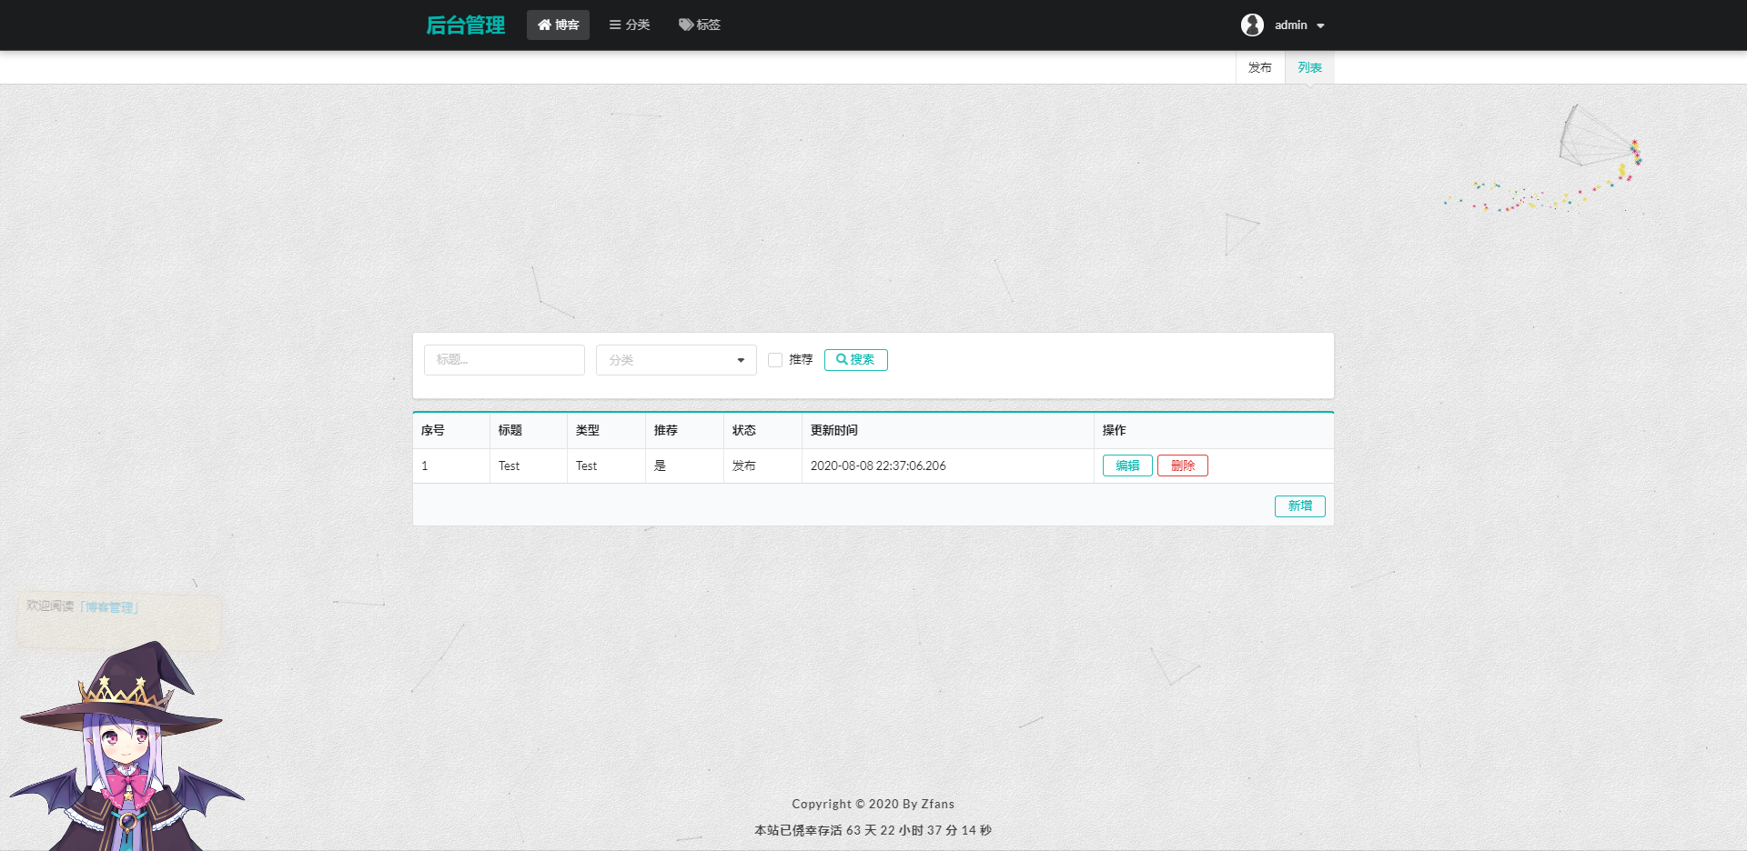Toggle the 推荐 checkbox
Screen dimensions: 1747x851
(x=775, y=360)
